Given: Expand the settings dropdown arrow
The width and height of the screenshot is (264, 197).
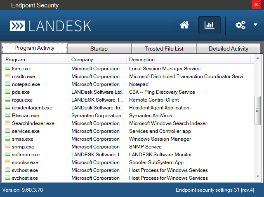Looking at the screenshot, I should tap(255, 25).
